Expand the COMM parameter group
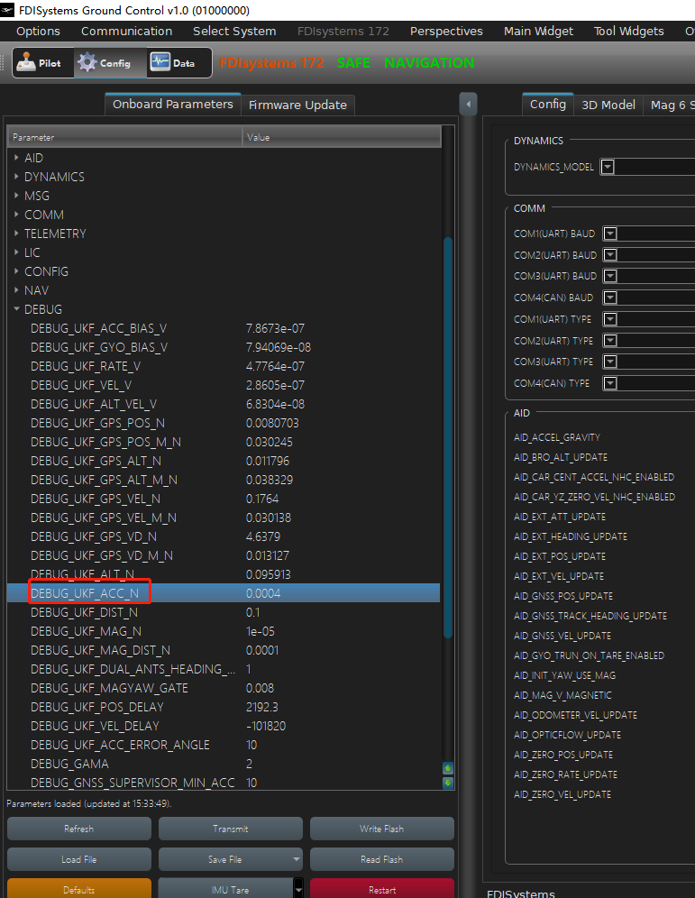Screen dimensions: 695x898 [x=16, y=215]
